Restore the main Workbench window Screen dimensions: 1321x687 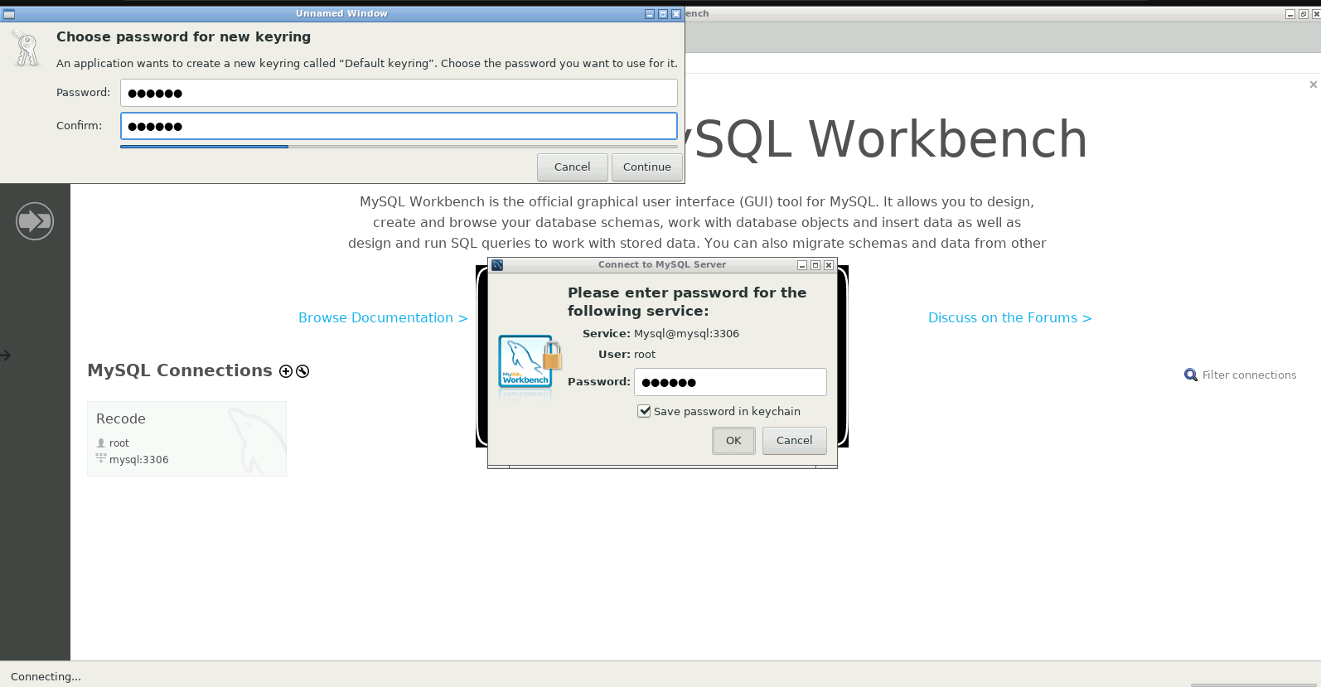[x=1304, y=14]
